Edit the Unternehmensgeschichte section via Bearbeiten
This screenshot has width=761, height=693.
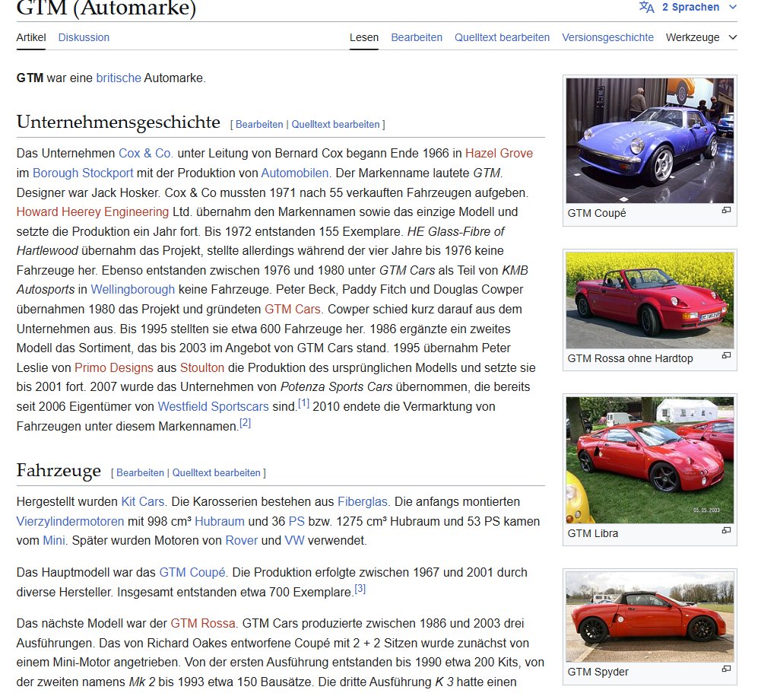(259, 124)
